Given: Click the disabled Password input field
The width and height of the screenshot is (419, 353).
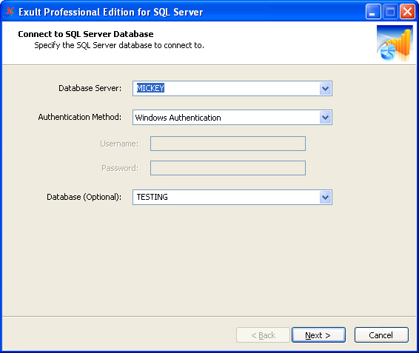Looking at the screenshot, I should (x=228, y=168).
